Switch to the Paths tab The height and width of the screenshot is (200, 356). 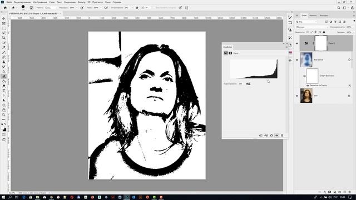pos(324,16)
